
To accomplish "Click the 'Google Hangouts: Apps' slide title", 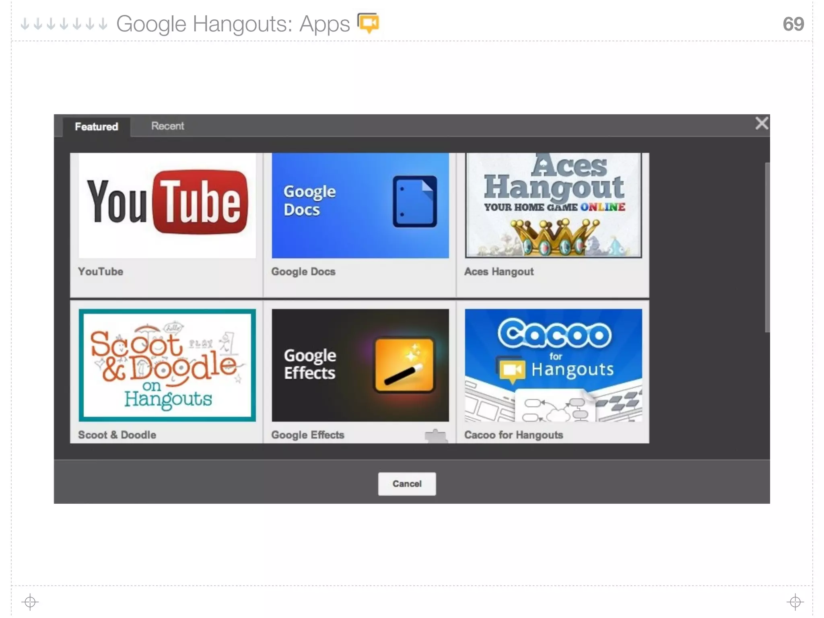I will (233, 24).
